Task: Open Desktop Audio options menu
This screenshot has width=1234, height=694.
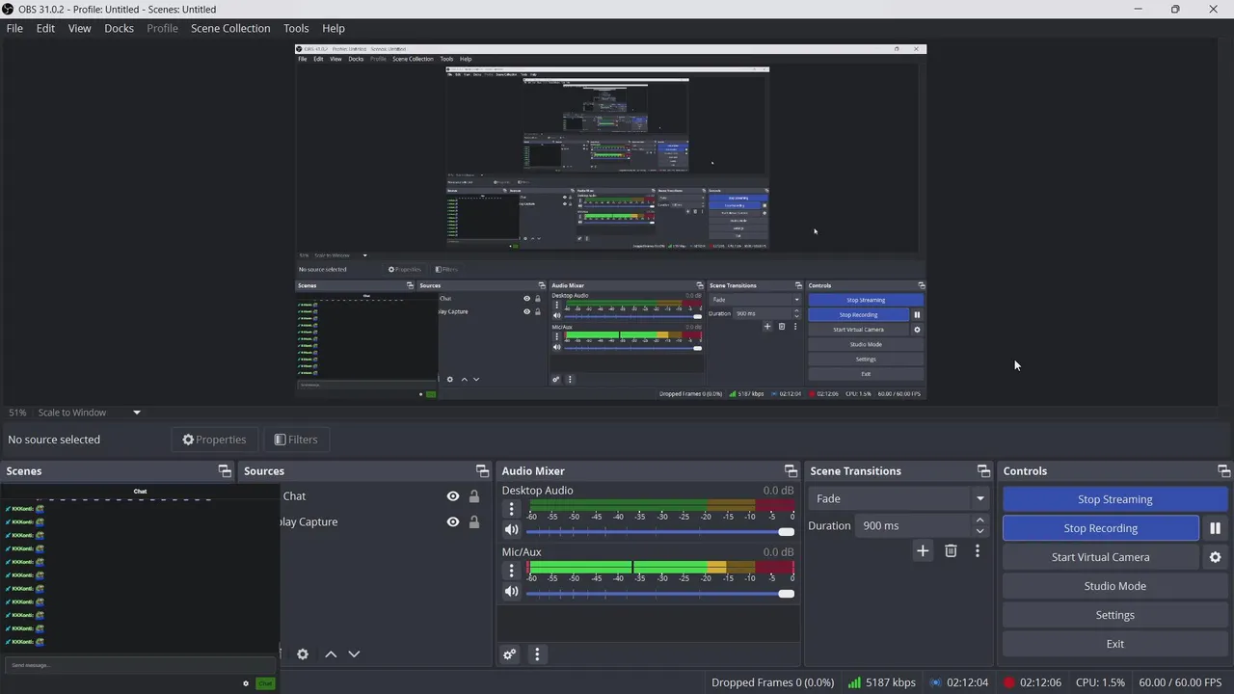Action: click(512, 509)
